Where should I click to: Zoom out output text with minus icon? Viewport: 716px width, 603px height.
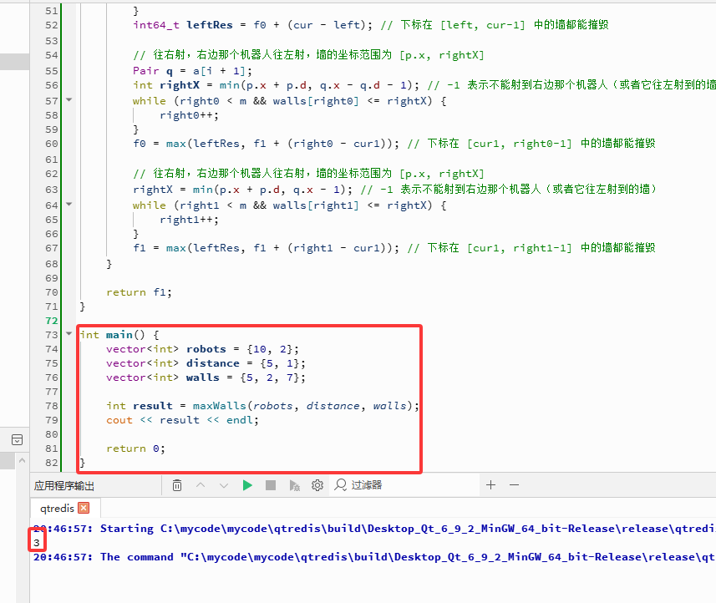pyautogui.click(x=515, y=485)
